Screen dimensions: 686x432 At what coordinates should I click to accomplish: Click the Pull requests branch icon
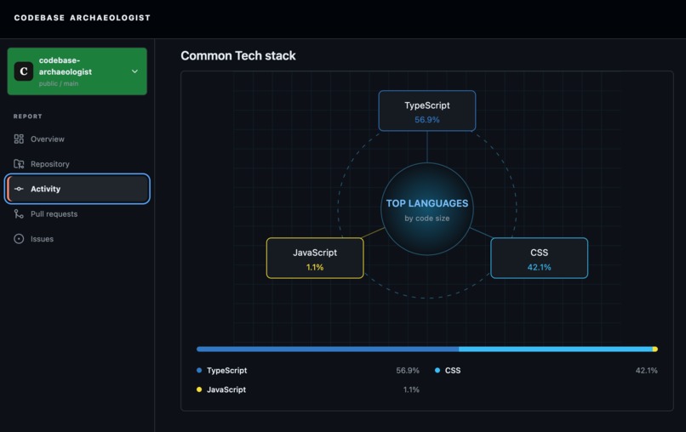(x=19, y=213)
